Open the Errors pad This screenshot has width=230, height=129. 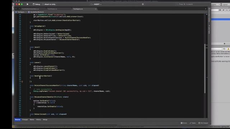pos(184,123)
